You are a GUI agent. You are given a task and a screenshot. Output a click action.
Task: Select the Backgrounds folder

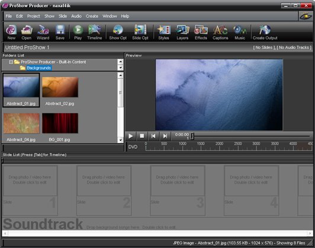coord(38,68)
